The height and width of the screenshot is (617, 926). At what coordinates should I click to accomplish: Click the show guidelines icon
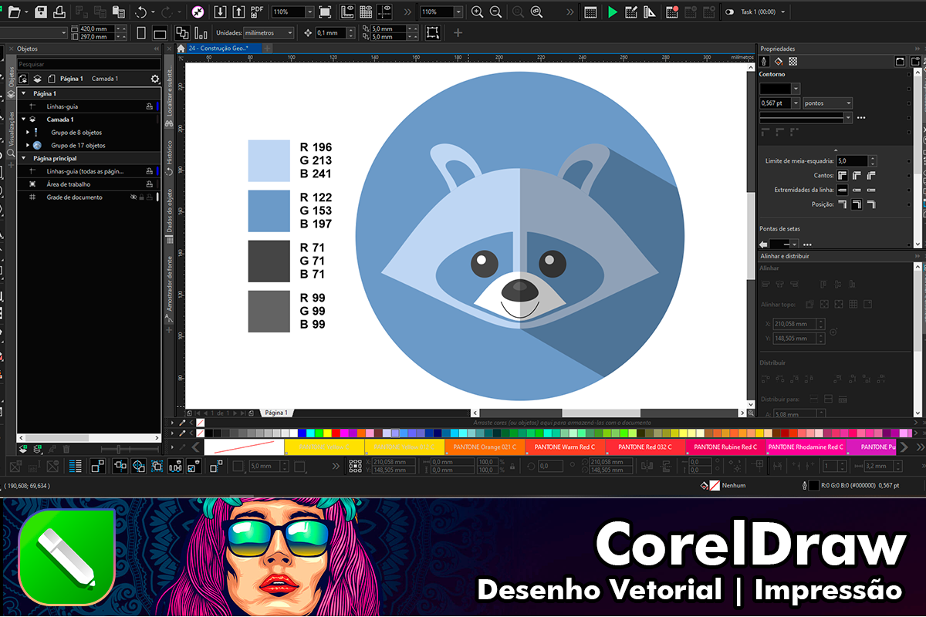pyautogui.click(x=385, y=12)
